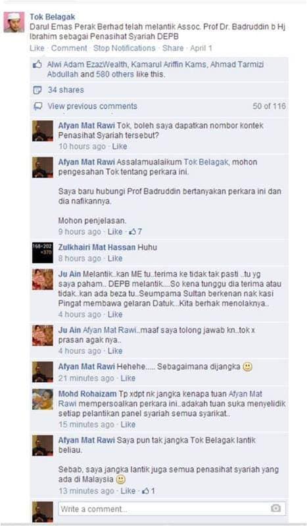Open the 1 like thumbs-up count
Screen dimensions: 307x526
coord(149,490)
